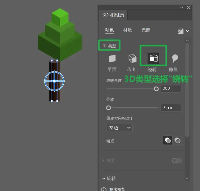This screenshot has width=200, height=191.
Task: Select the open cap 端点 option
Action: [x=177, y=141]
